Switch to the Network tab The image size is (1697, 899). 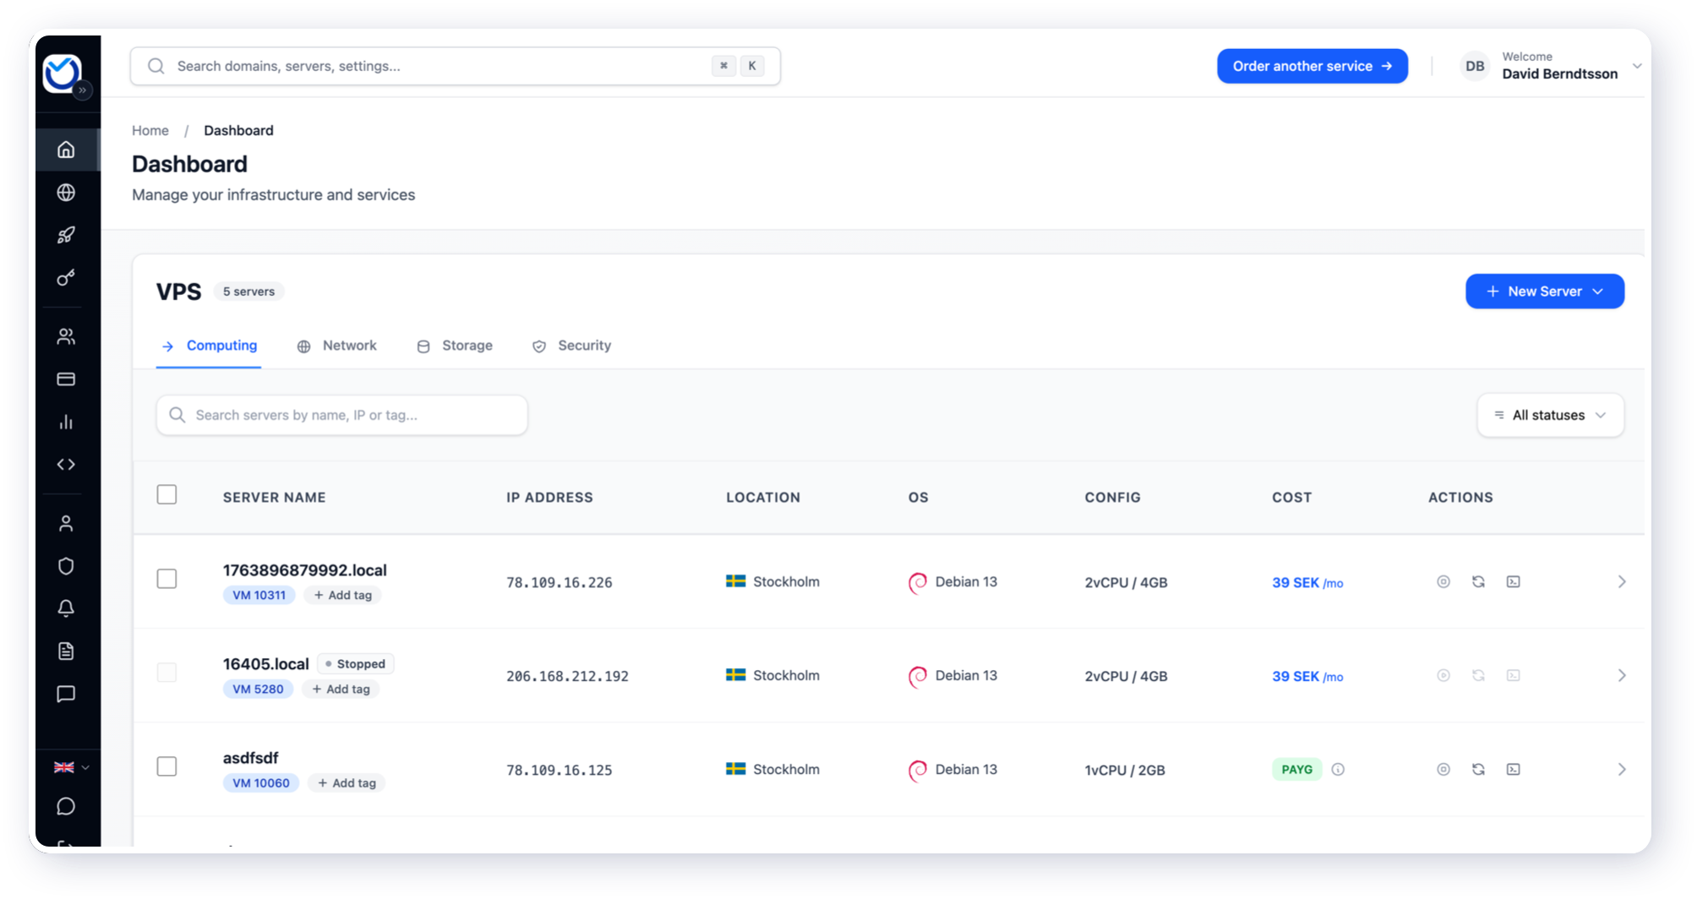point(337,346)
